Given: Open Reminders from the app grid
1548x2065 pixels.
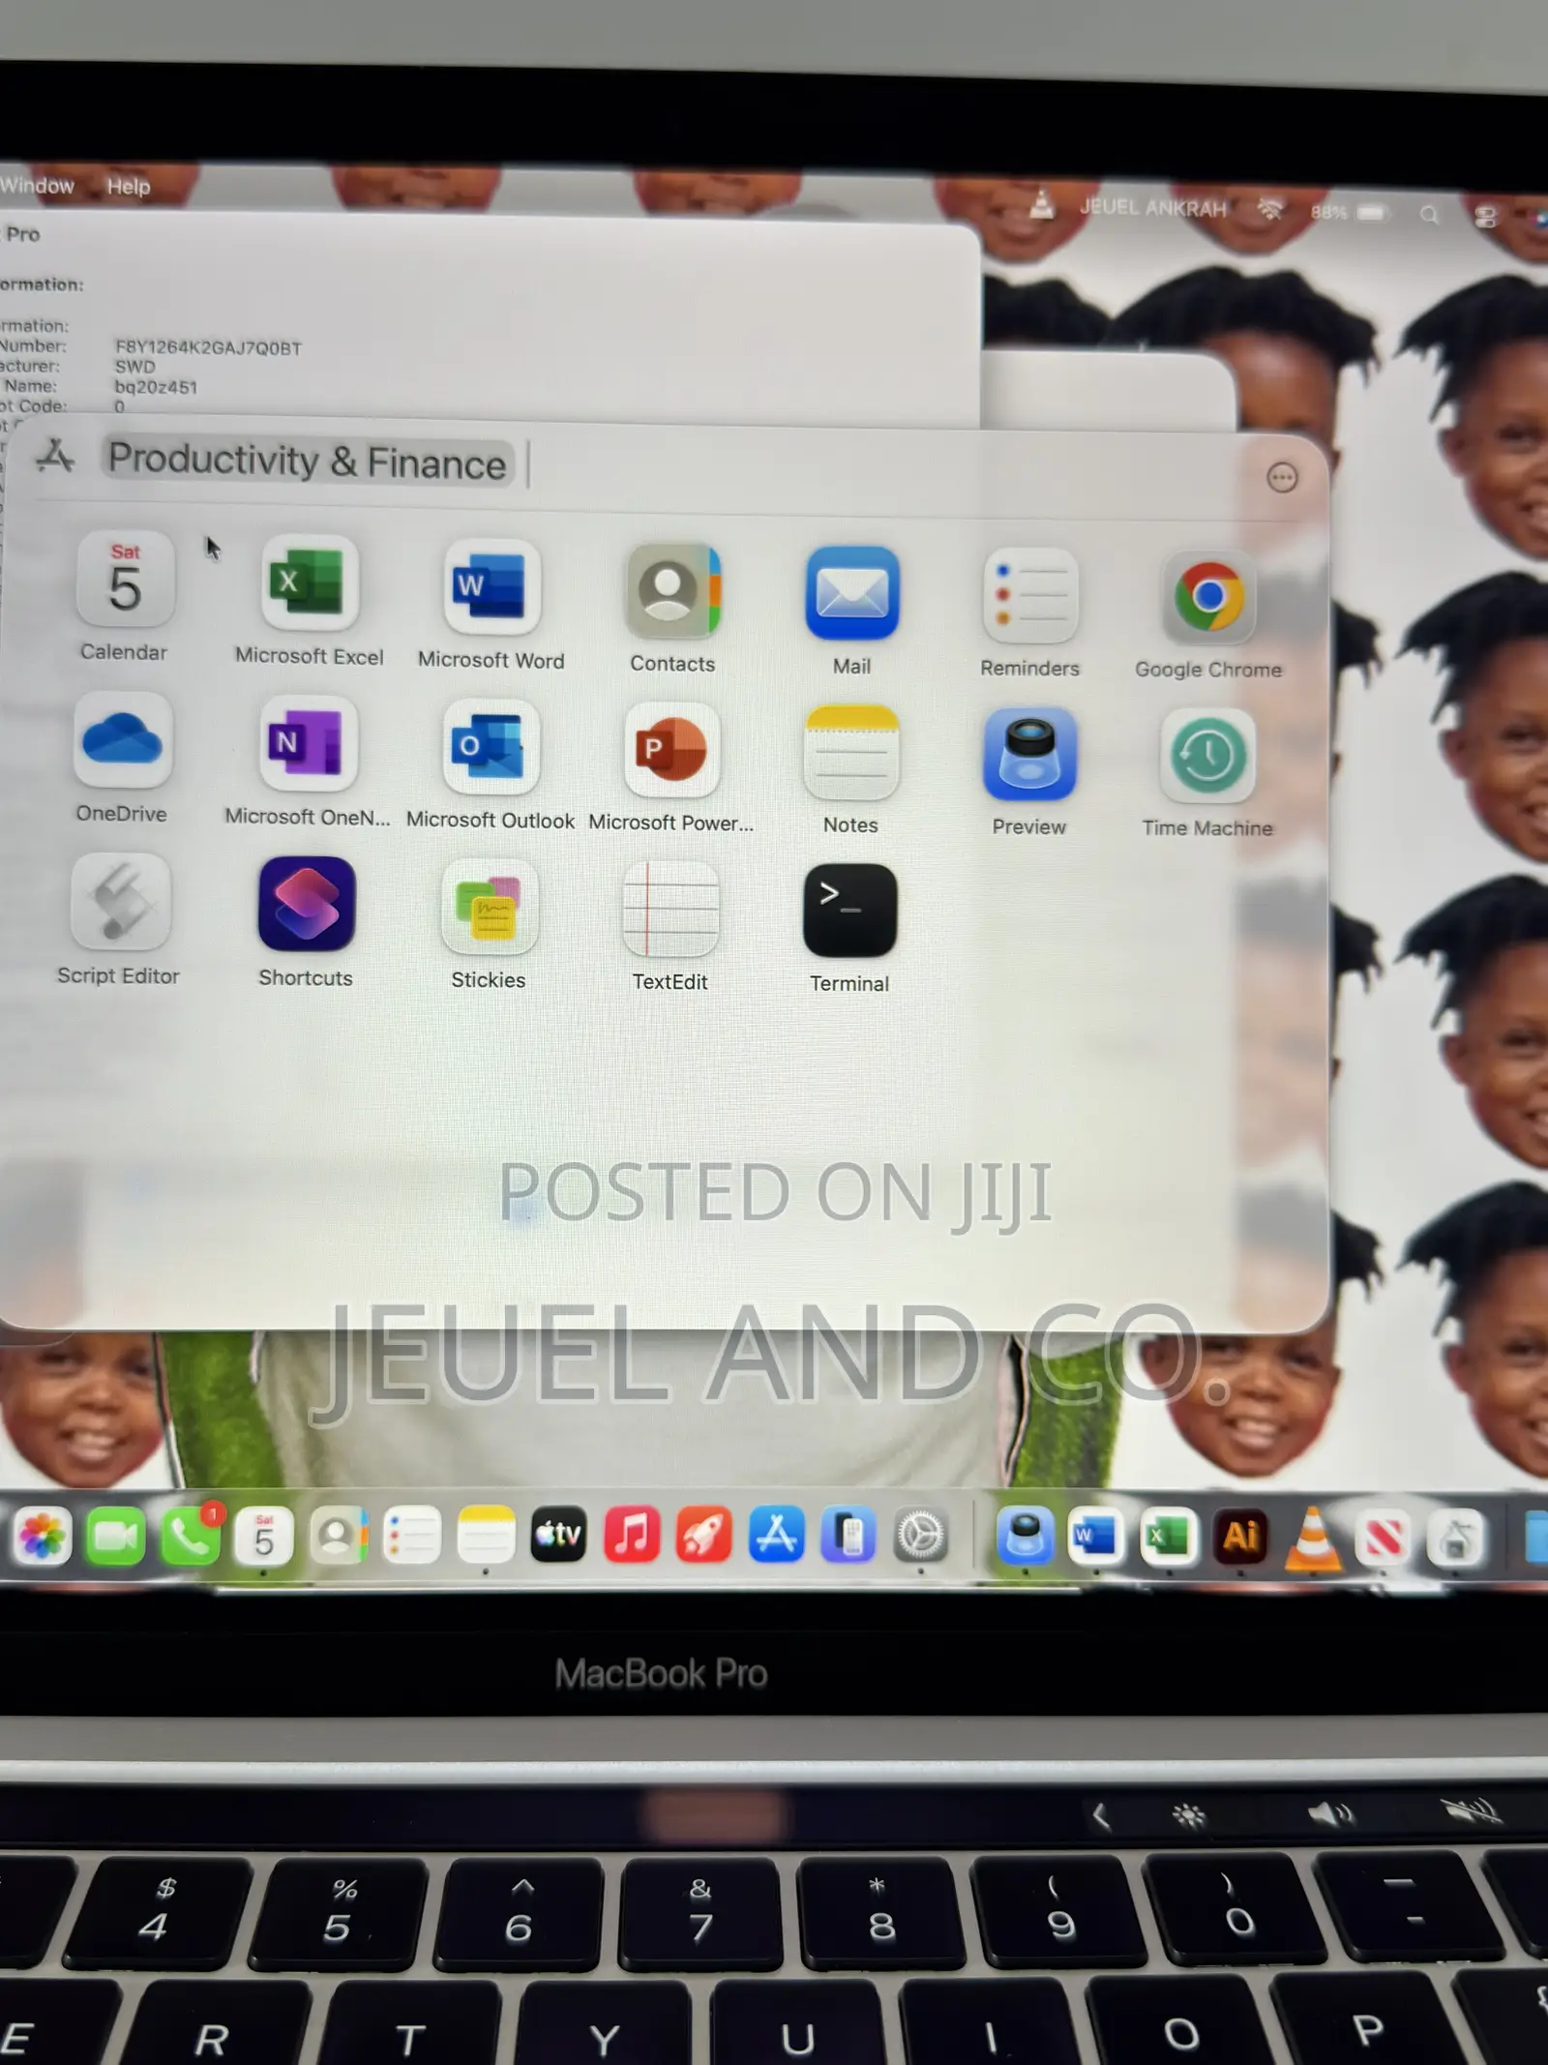Looking at the screenshot, I should click(x=1030, y=596).
